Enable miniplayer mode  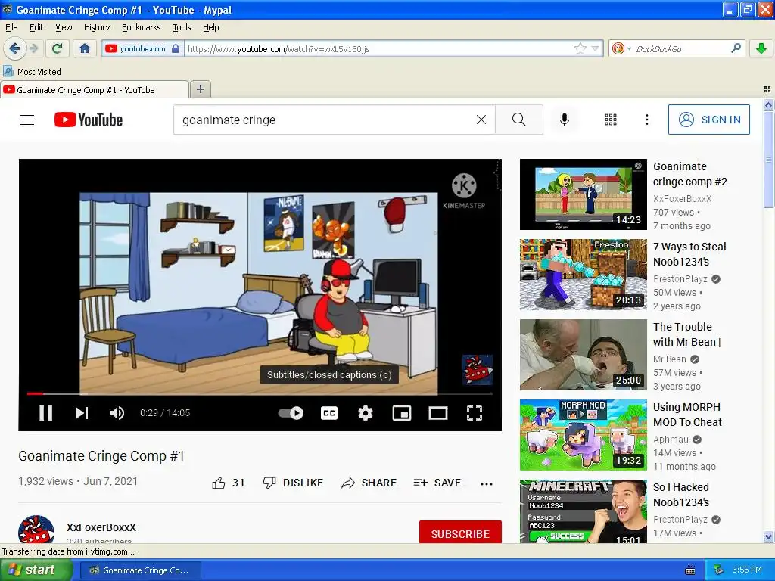tap(401, 412)
